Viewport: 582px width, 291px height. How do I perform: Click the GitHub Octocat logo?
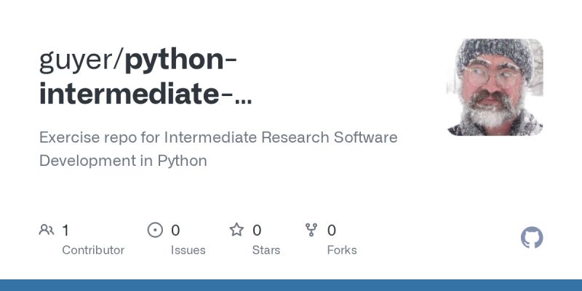pyautogui.click(x=532, y=238)
